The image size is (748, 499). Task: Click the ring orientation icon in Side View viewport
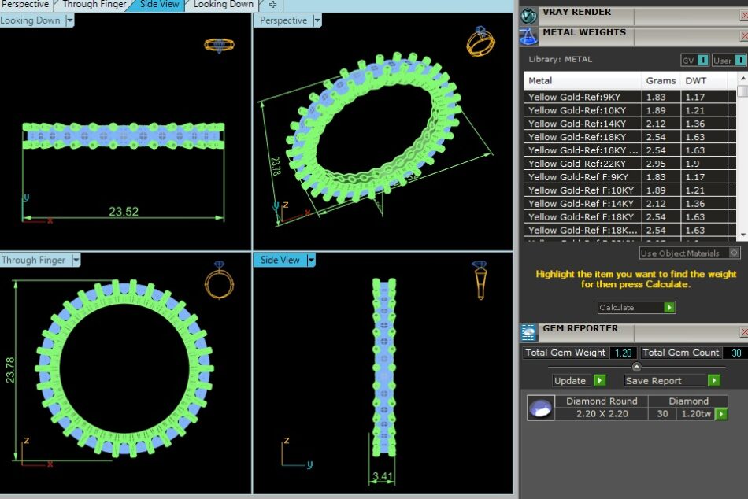point(480,280)
